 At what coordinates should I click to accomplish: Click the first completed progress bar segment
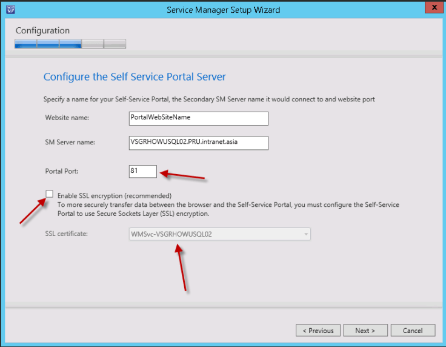click(x=25, y=44)
